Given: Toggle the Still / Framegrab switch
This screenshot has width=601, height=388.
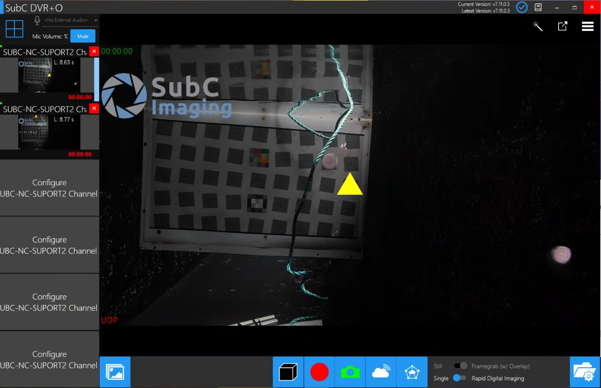Looking at the screenshot, I should [460, 366].
